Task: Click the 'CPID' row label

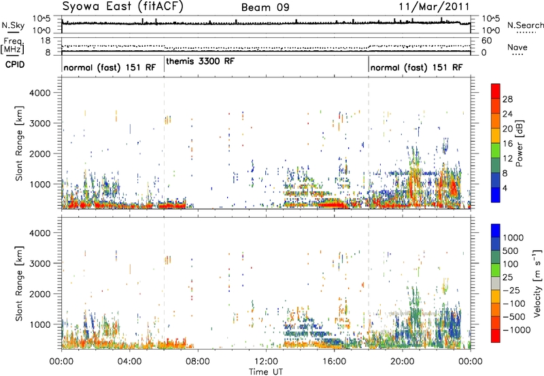Action: (x=14, y=64)
